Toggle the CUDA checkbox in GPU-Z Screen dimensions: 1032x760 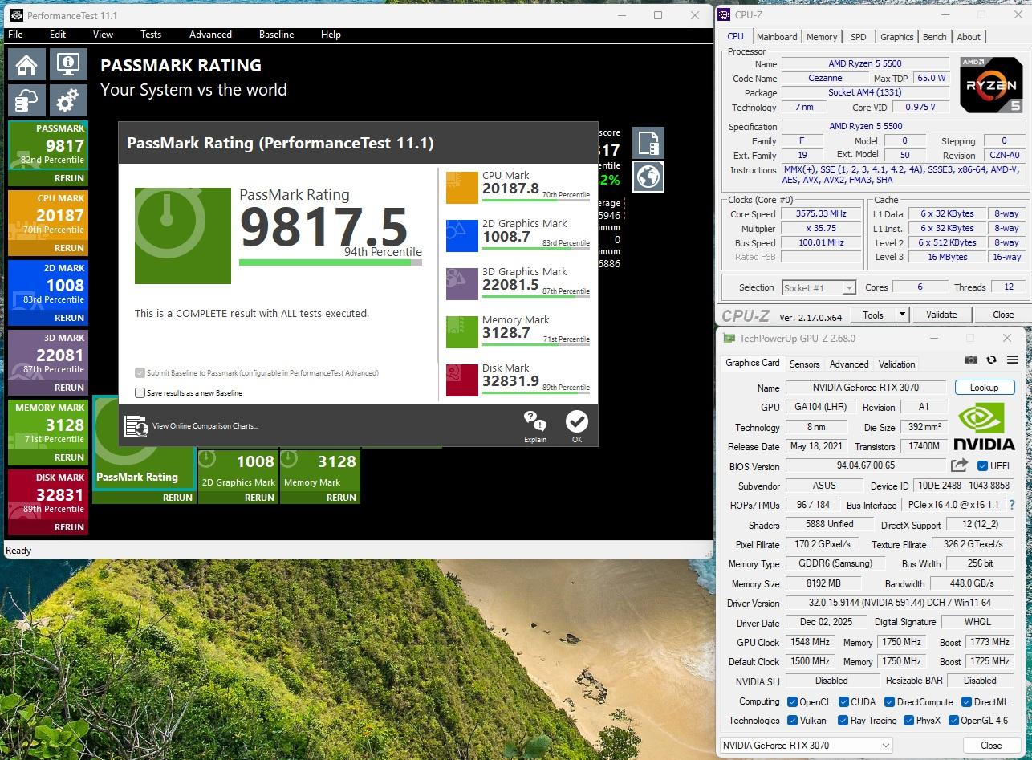pyautogui.click(x=843, y=702)
